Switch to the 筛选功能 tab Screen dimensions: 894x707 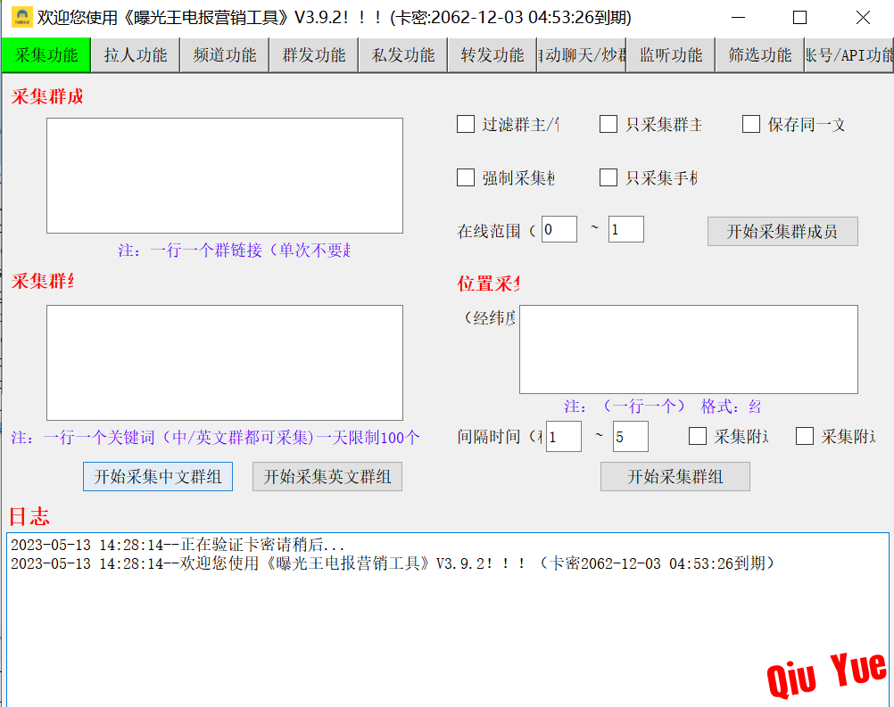759,55
